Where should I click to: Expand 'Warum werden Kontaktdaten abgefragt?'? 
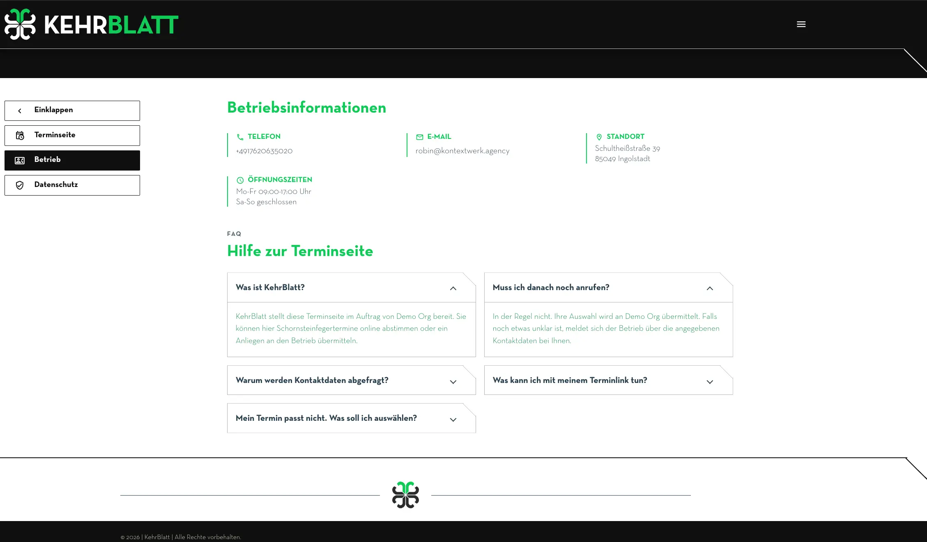point(351,380)
